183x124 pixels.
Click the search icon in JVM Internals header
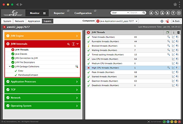(x=69, y=44)
